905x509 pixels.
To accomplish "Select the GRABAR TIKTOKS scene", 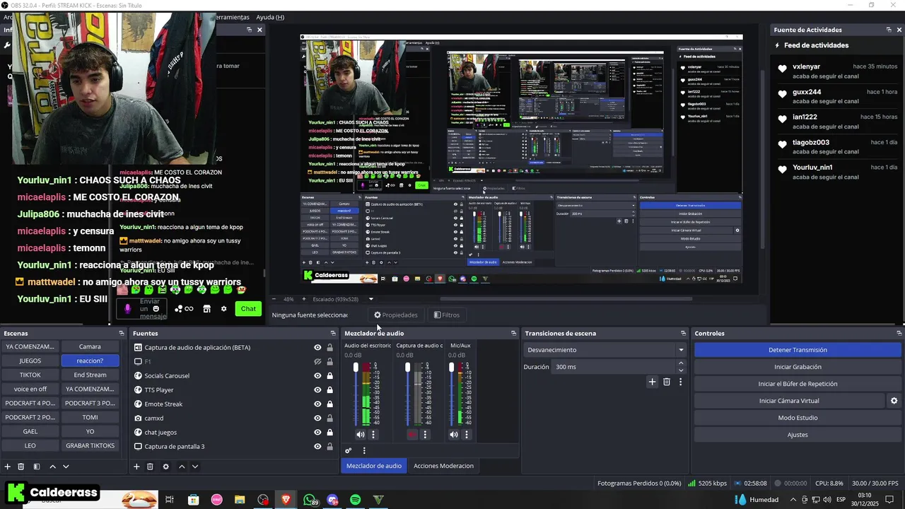I will pyautogui.click(x=90, y=445).
